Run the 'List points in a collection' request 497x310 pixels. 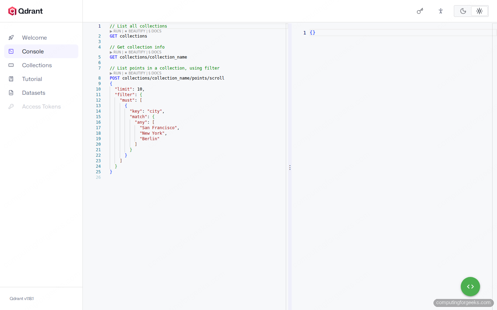[116, 73]
